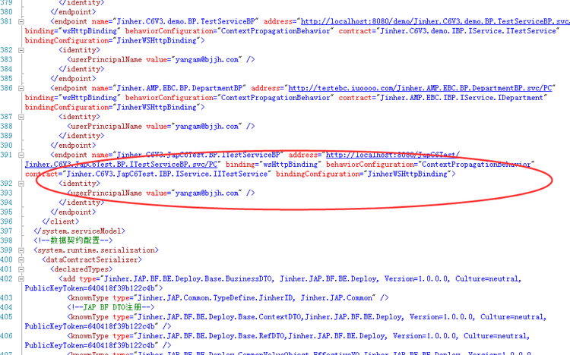Click the dataContractSerializer tag
570x355 pixels.
click(87, 259)
